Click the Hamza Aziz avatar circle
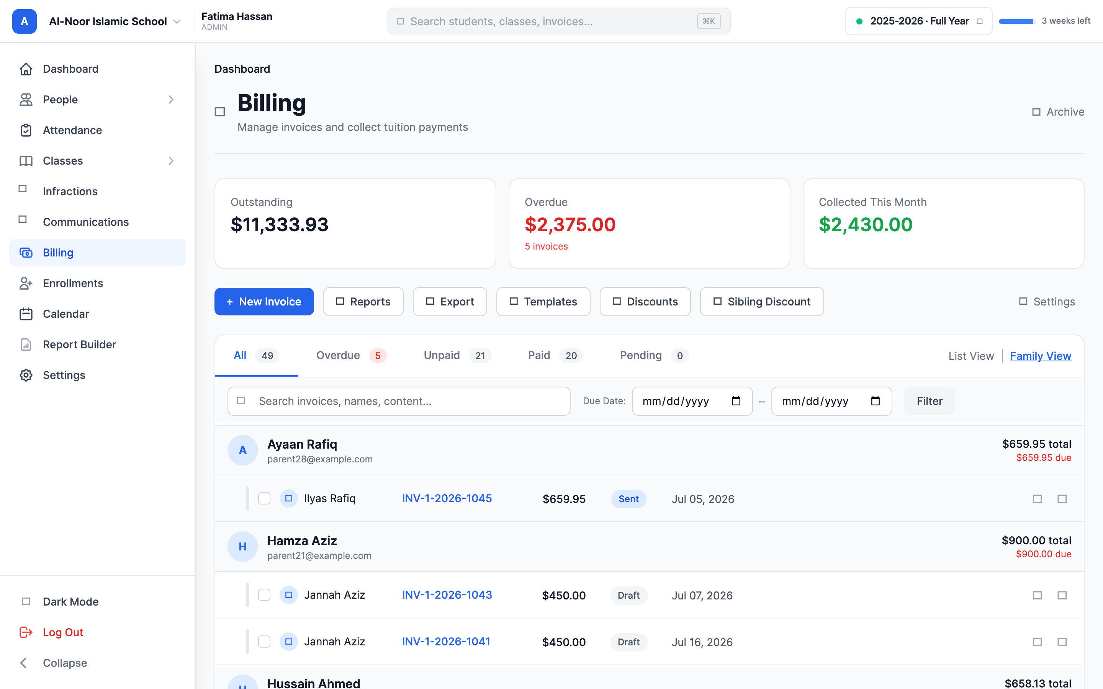 (242, 546)
